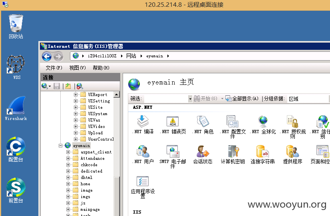Click the 全部显示(A) button
330x216 pixels.
(x=242, y=98)
